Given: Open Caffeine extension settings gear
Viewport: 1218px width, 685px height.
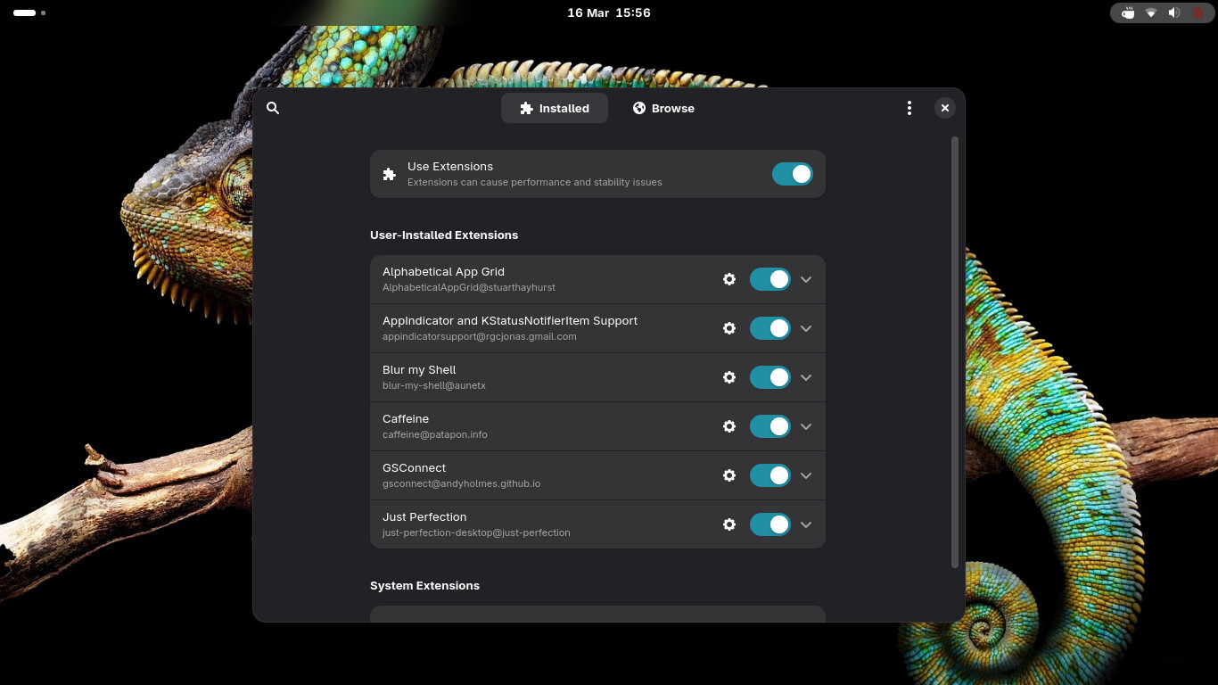Looking at the screenshot, I should click(729, 426).
